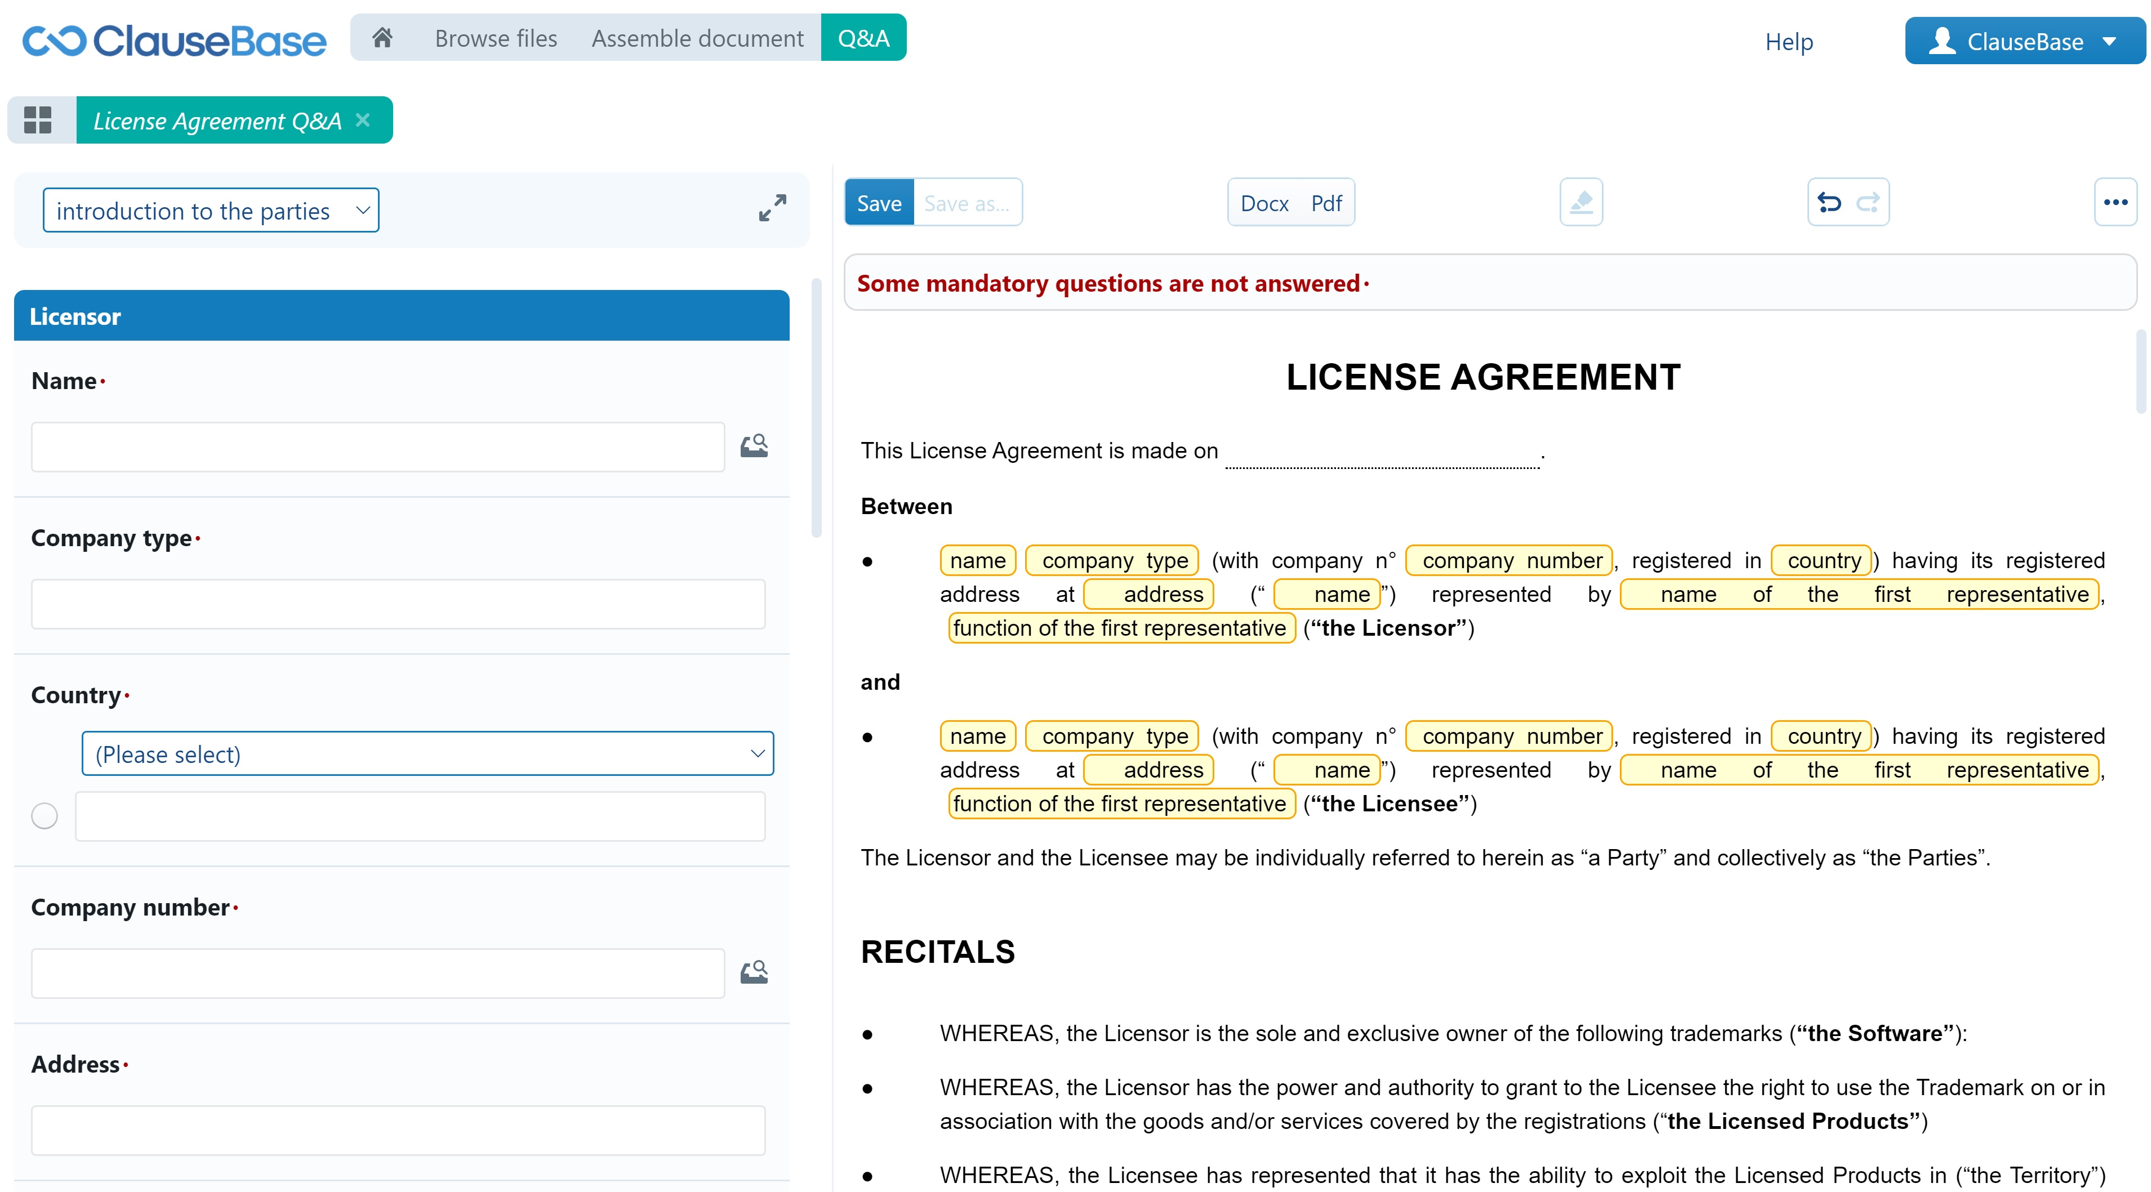Open the Country please-select dropdown
The height and width of the screenshot is (1192, 2151).
427,754
